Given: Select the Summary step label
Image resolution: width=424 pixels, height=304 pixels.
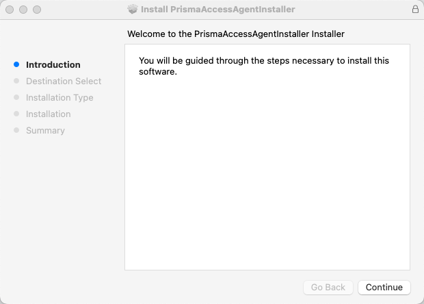Looking at the screenshot, I should 45,131.
